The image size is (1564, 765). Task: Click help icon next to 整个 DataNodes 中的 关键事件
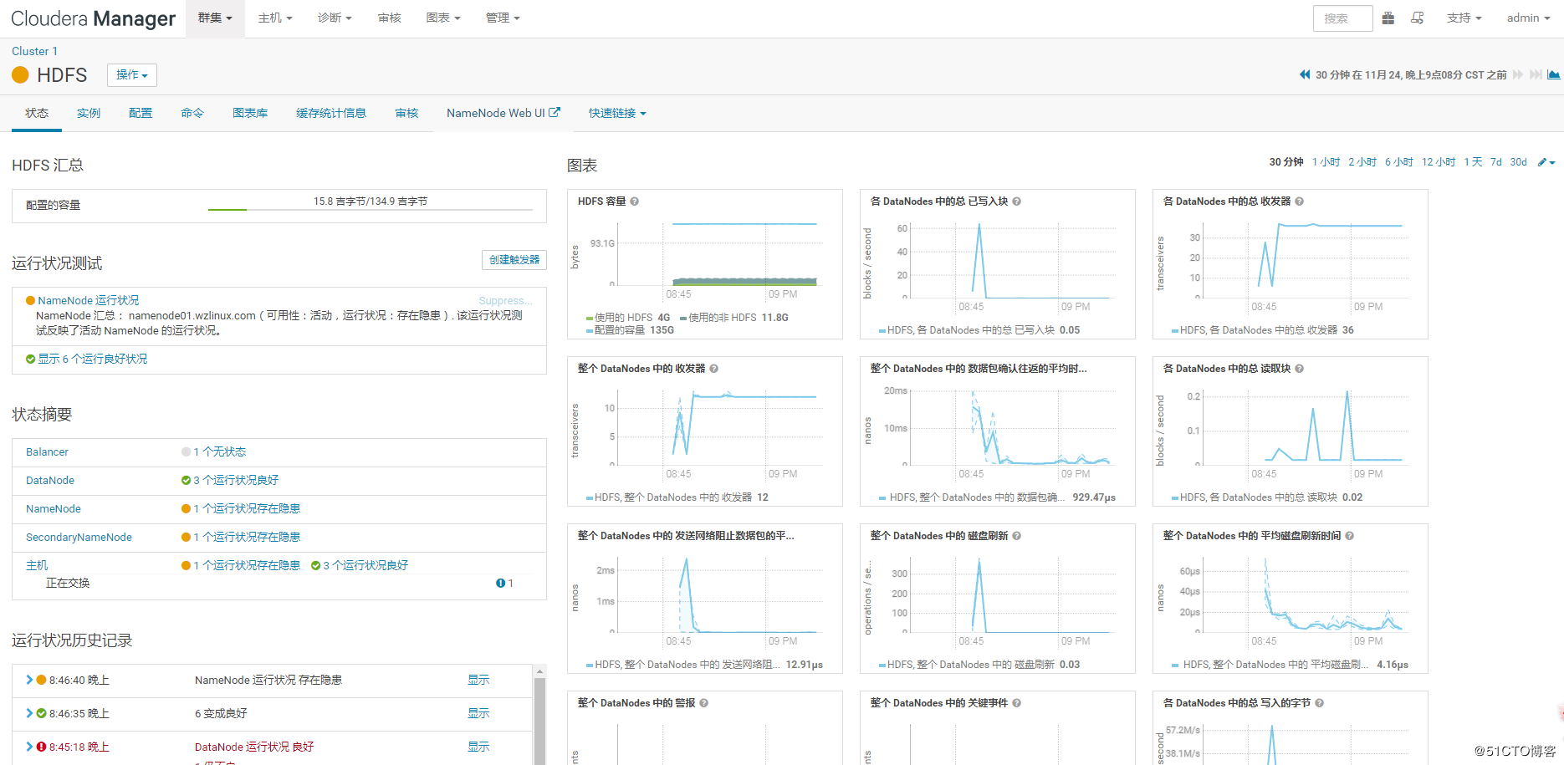coord(1017,703)
